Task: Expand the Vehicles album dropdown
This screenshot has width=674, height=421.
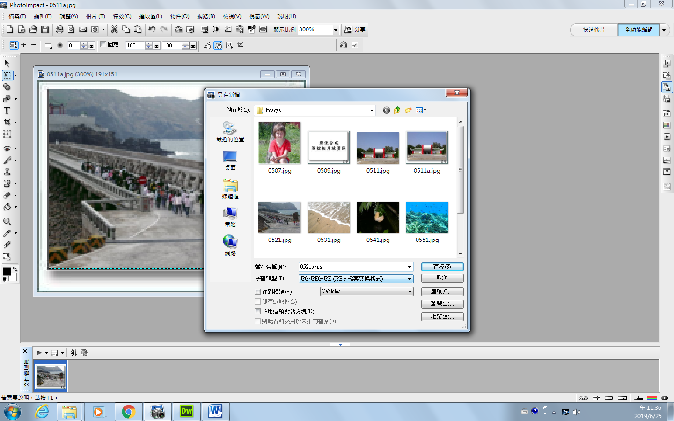Action: (410, 292)
